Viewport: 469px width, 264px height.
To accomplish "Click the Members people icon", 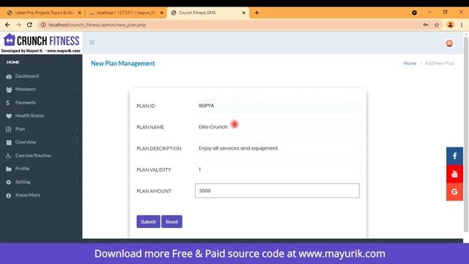I will tap(9, 89).
